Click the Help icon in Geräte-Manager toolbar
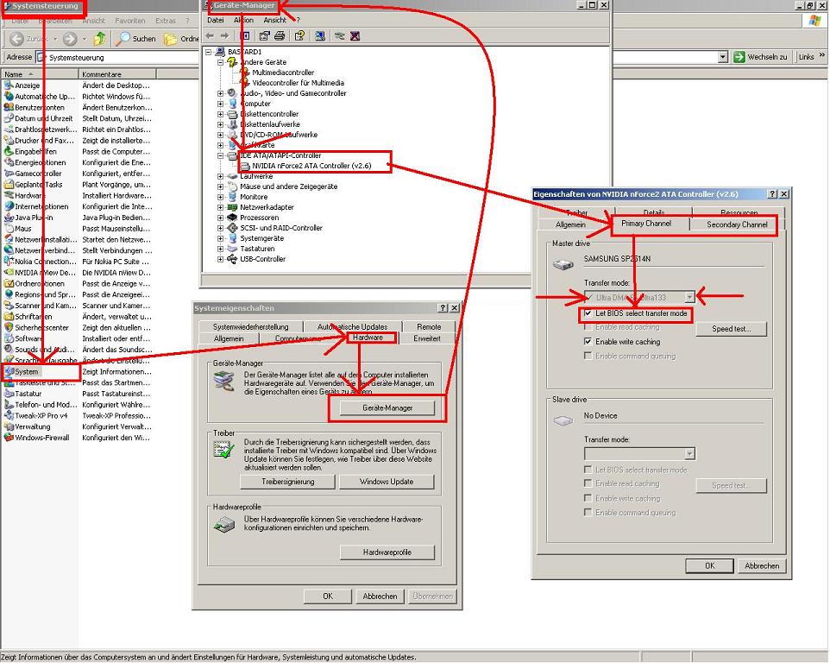Screen dimensions: 830x663 (299, 36)
